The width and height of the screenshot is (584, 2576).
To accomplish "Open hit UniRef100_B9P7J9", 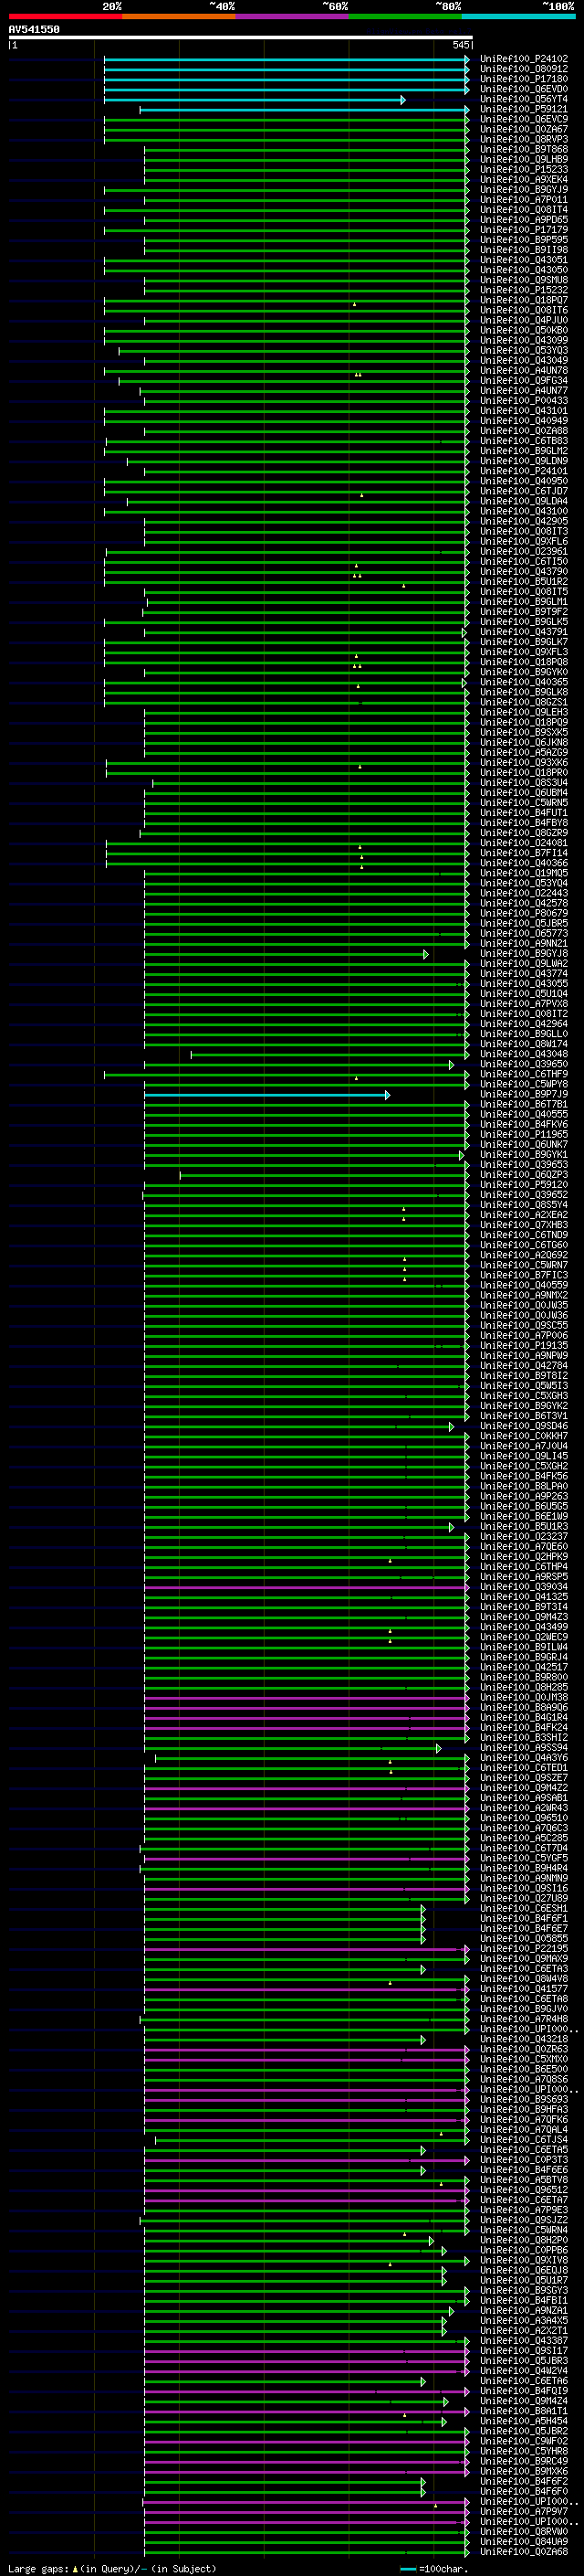I will tap(524, 1094).
